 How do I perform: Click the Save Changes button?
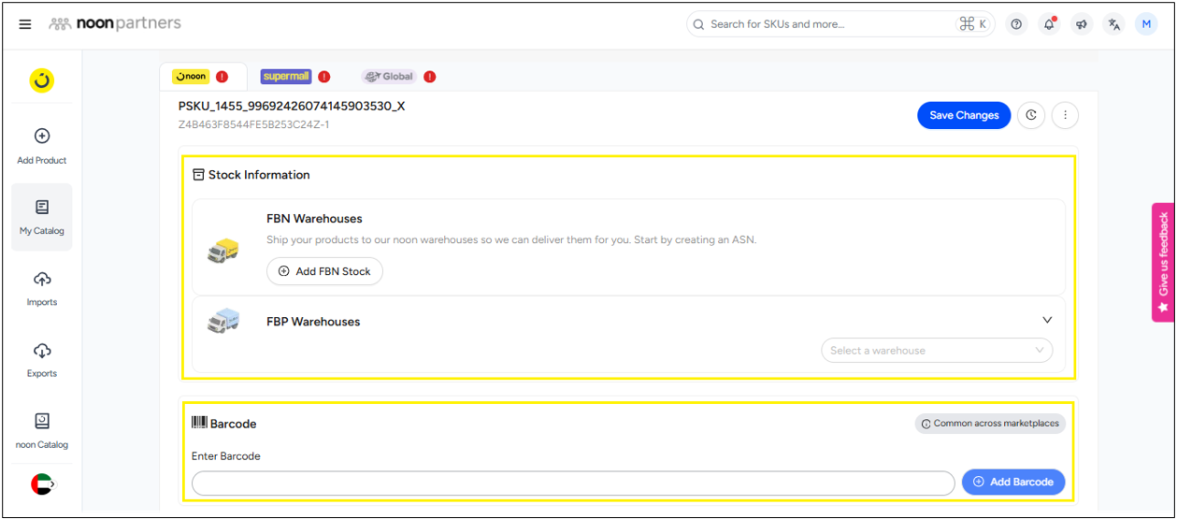click(964, 115)
